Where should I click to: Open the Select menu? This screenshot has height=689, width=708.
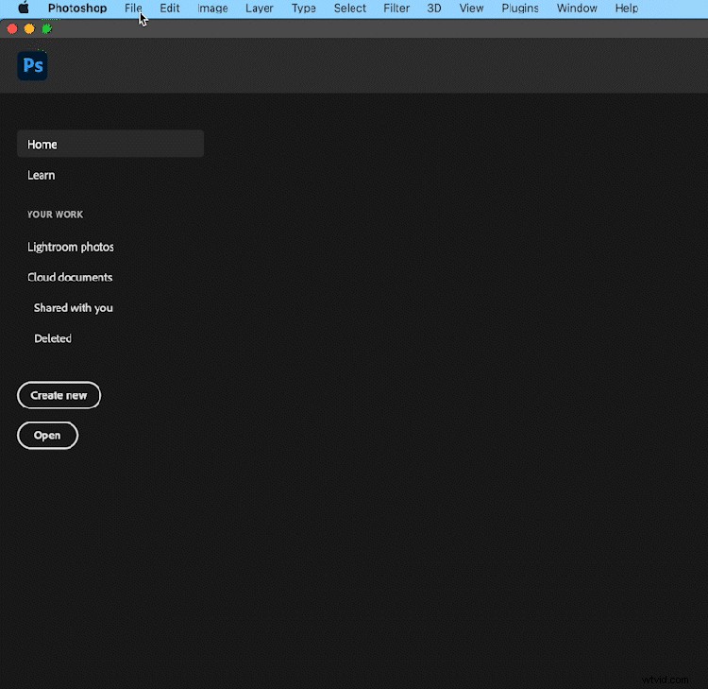click(349, 9)
